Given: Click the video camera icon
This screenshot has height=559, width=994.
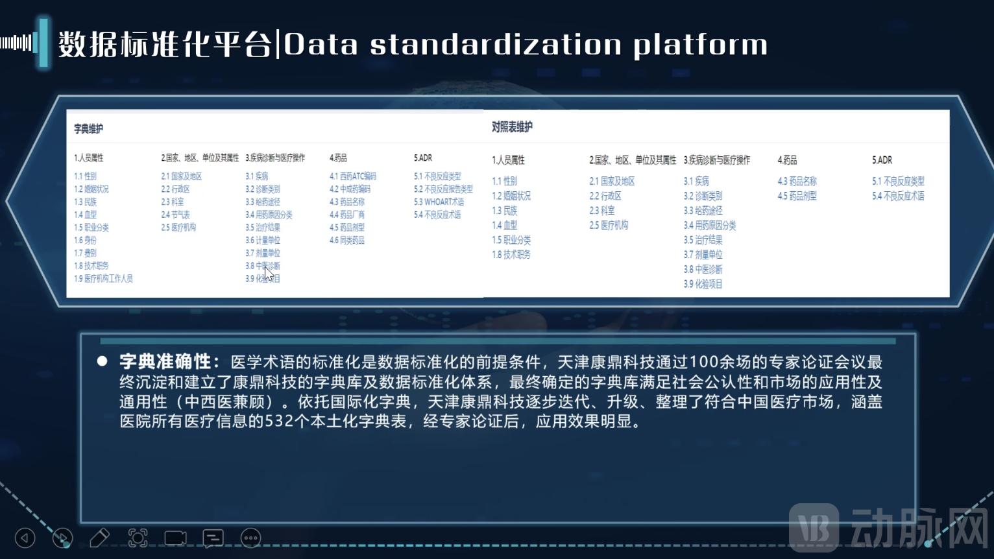Looking at the screenshot, I should tap(175, 538).
